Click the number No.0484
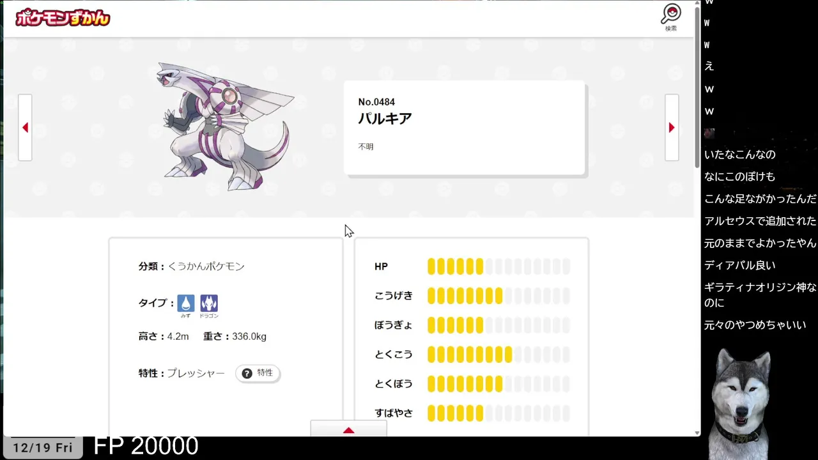 [376, 102]
